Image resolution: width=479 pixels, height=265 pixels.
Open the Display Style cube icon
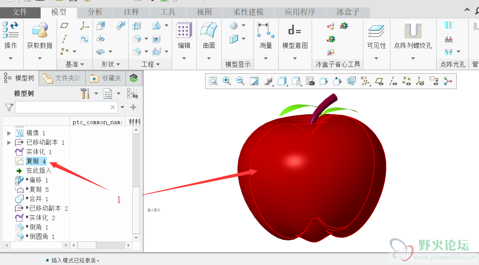point(282,81)
